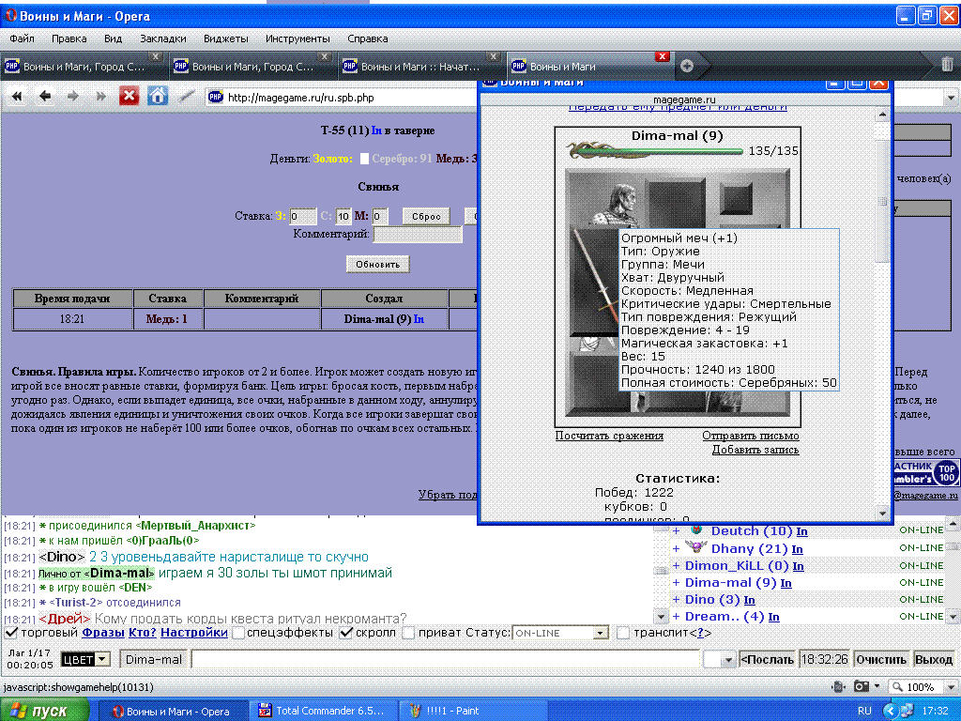Expand the plus next to Deutch (10)
The image size is (961, 721).
tap(677, 531)
